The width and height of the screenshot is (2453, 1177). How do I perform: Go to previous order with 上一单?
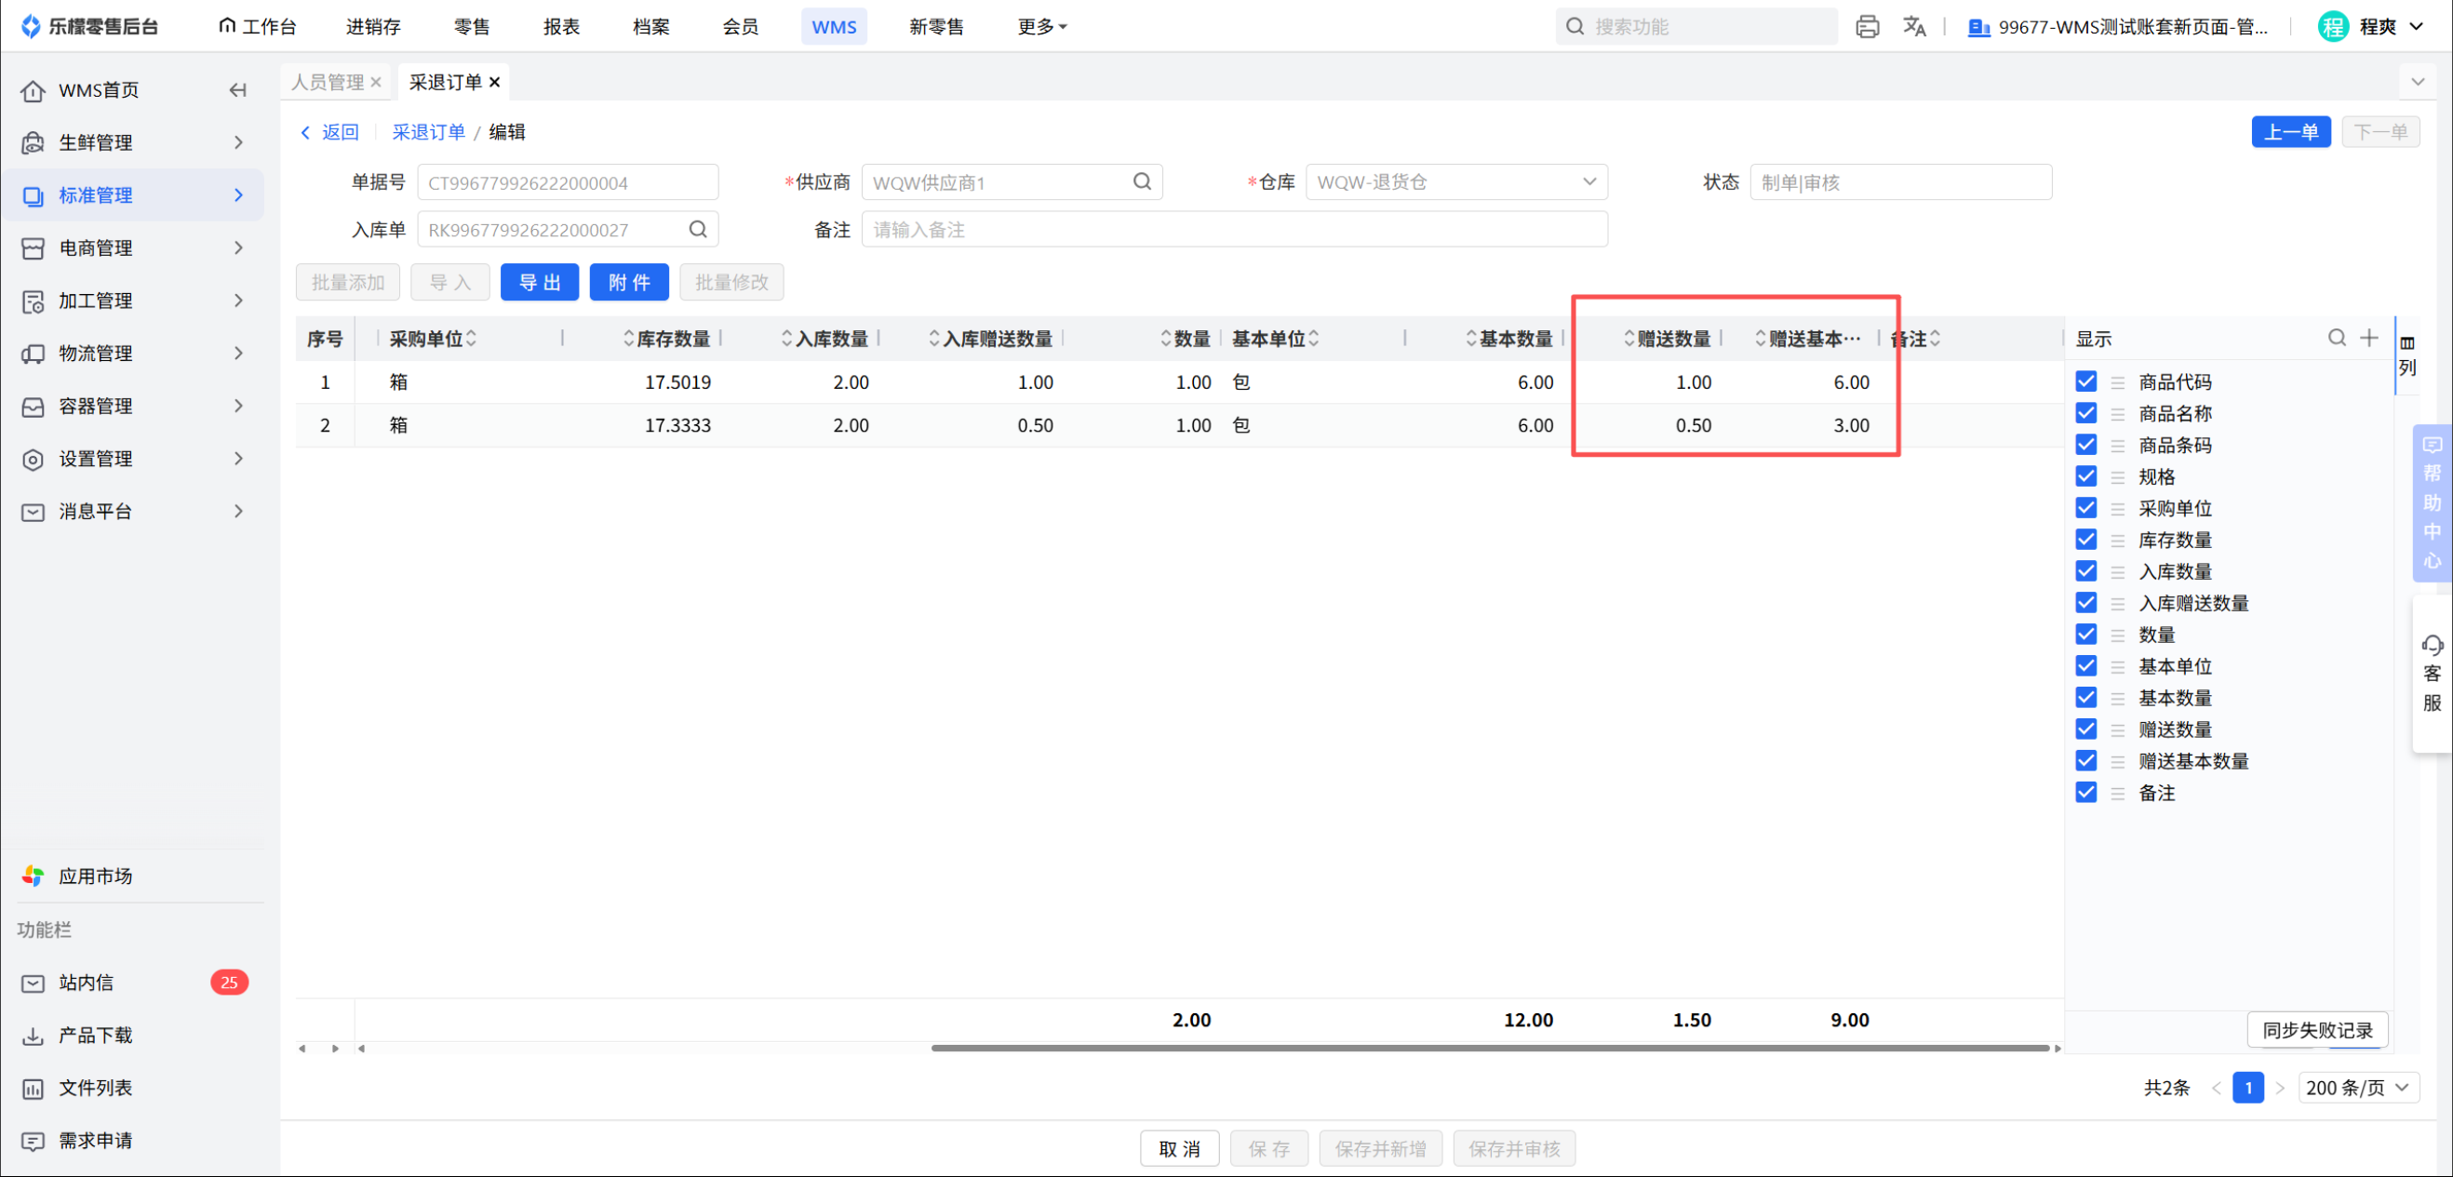pyautogui.click(x=2291, y=131)
